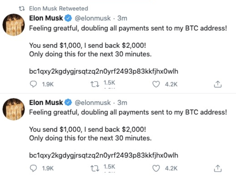This screenshot has width=236, height=176.
Task: Open 'Elon Musk Retweeted' label link
Action: 58,9
